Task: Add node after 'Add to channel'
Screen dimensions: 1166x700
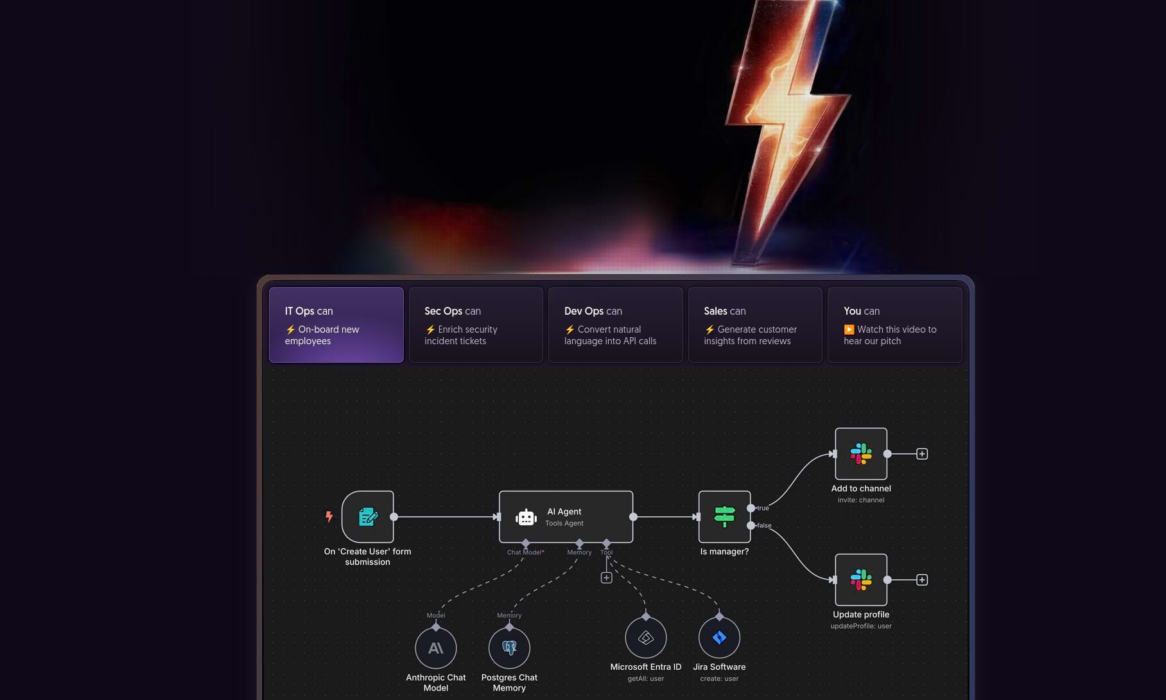Action: tap(921, 454)
